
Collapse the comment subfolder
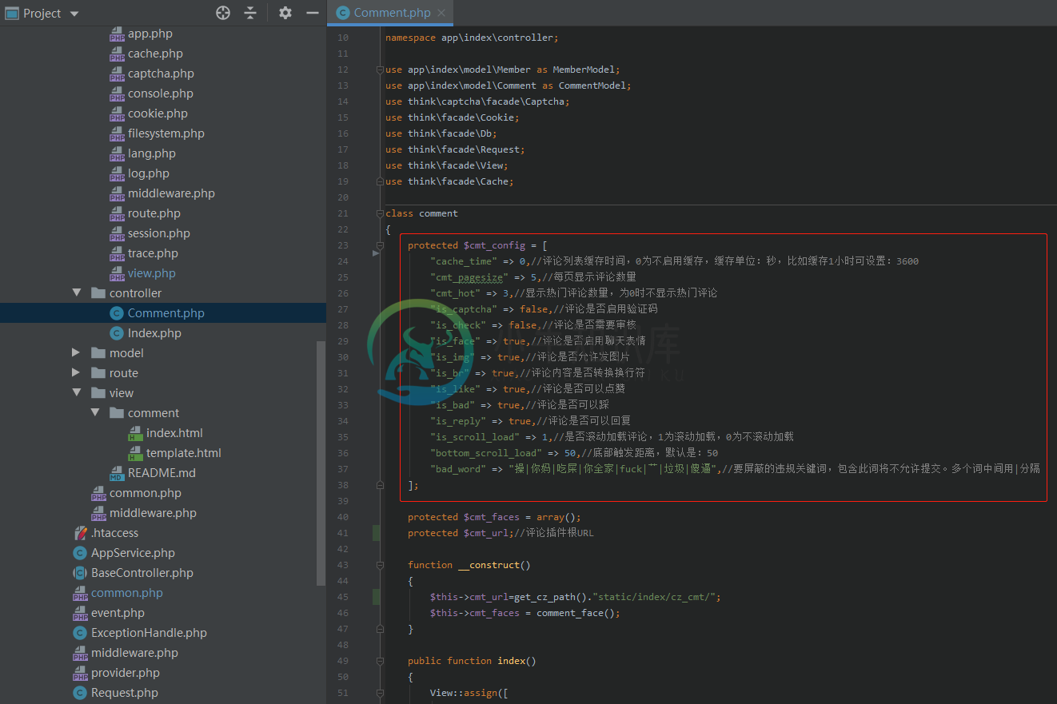click(x=95, y=413)
